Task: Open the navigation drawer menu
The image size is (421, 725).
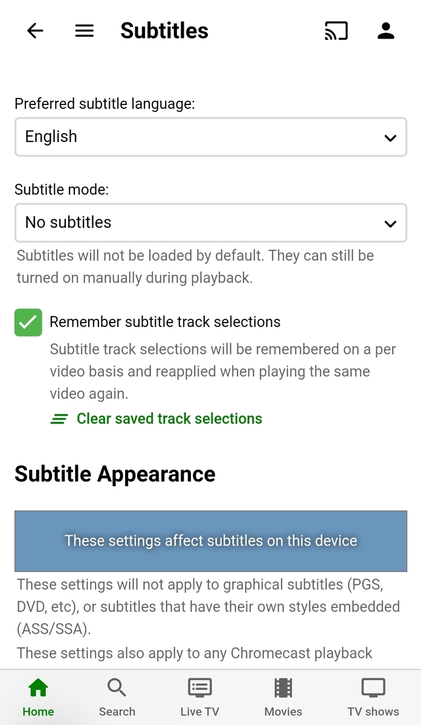Action: pos(84,30)
